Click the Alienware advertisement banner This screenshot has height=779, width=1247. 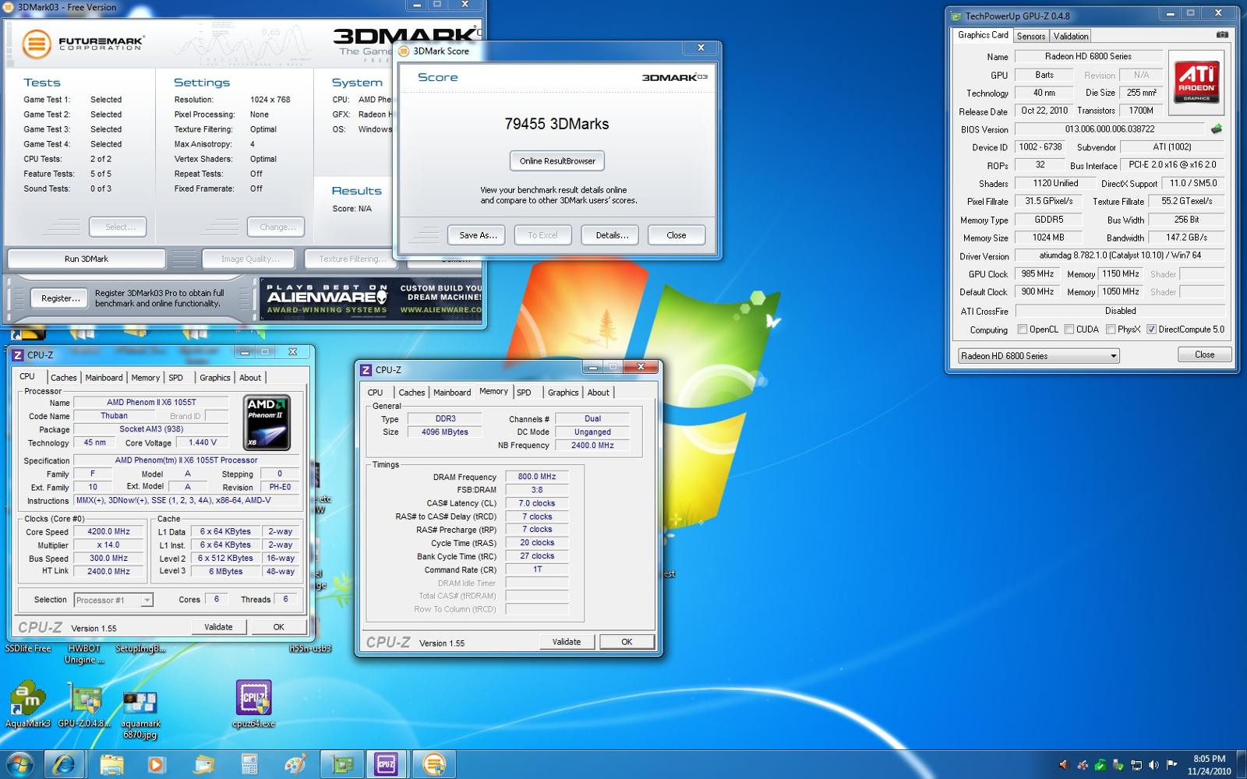pos(371,299)
